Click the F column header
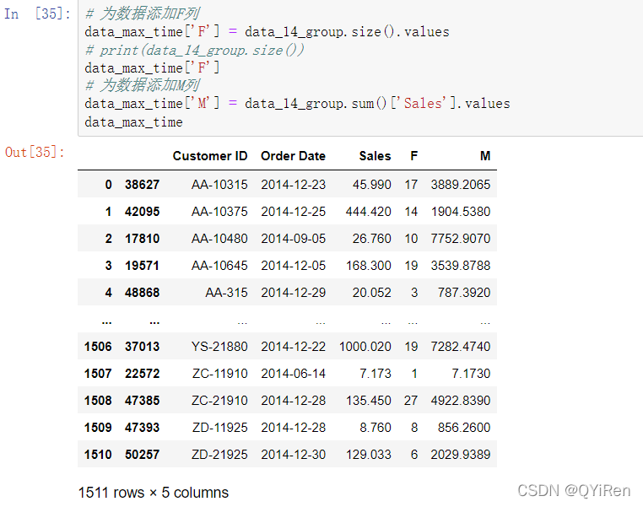Screen dimensions: 643x507 413,156
